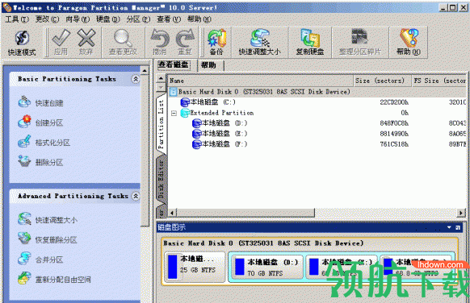Click size value 8814990h for E:
Image resolution: width=470 pixels, height=303 pixels.
(394, 134)
